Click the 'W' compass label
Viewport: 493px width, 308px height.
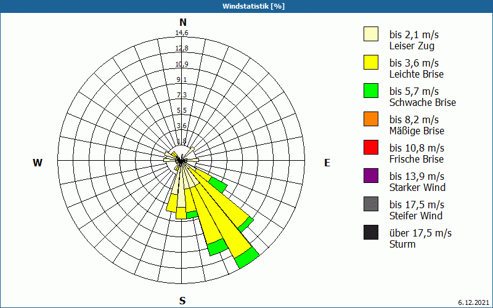click(38, 163)
